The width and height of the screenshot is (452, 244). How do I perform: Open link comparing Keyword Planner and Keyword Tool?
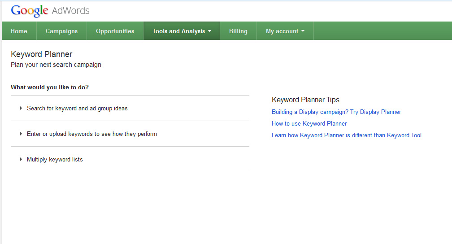point(346,135)
